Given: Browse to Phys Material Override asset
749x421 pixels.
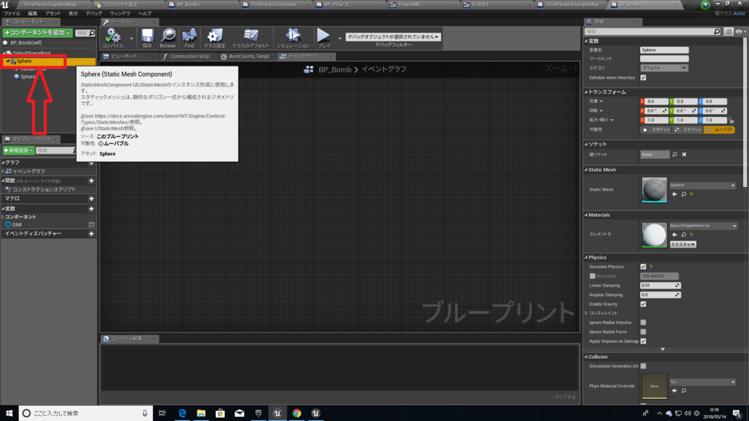Looking at the screenshot, I should pos(684,391).
